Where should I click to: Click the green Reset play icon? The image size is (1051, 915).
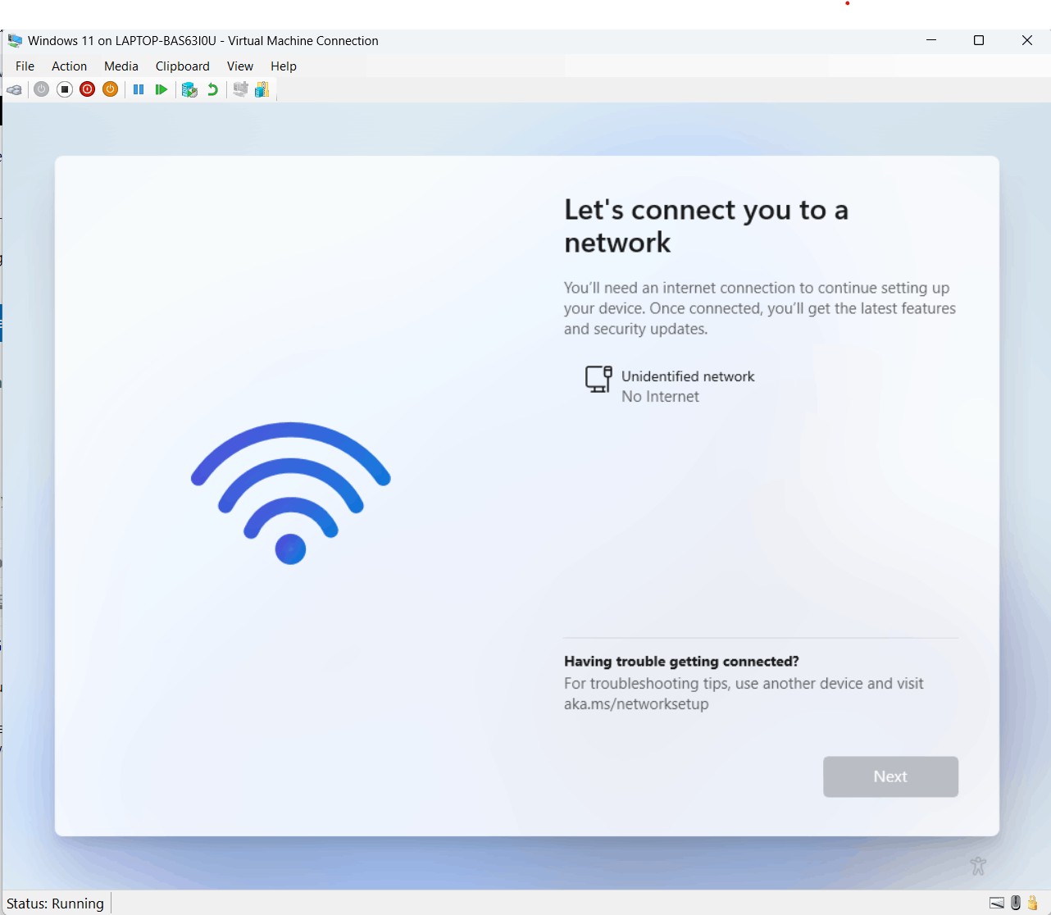tap(162, 89)
